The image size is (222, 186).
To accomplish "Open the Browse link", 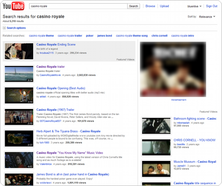I will tap(150, 6).
